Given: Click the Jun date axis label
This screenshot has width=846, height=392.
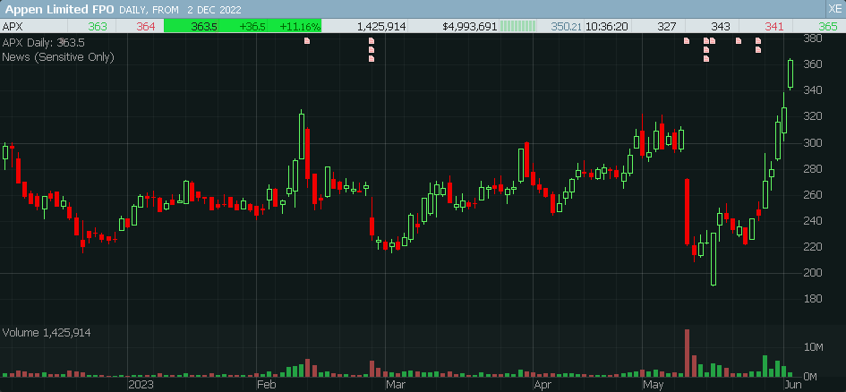Looking at the screenshot, I should point(794,385).
